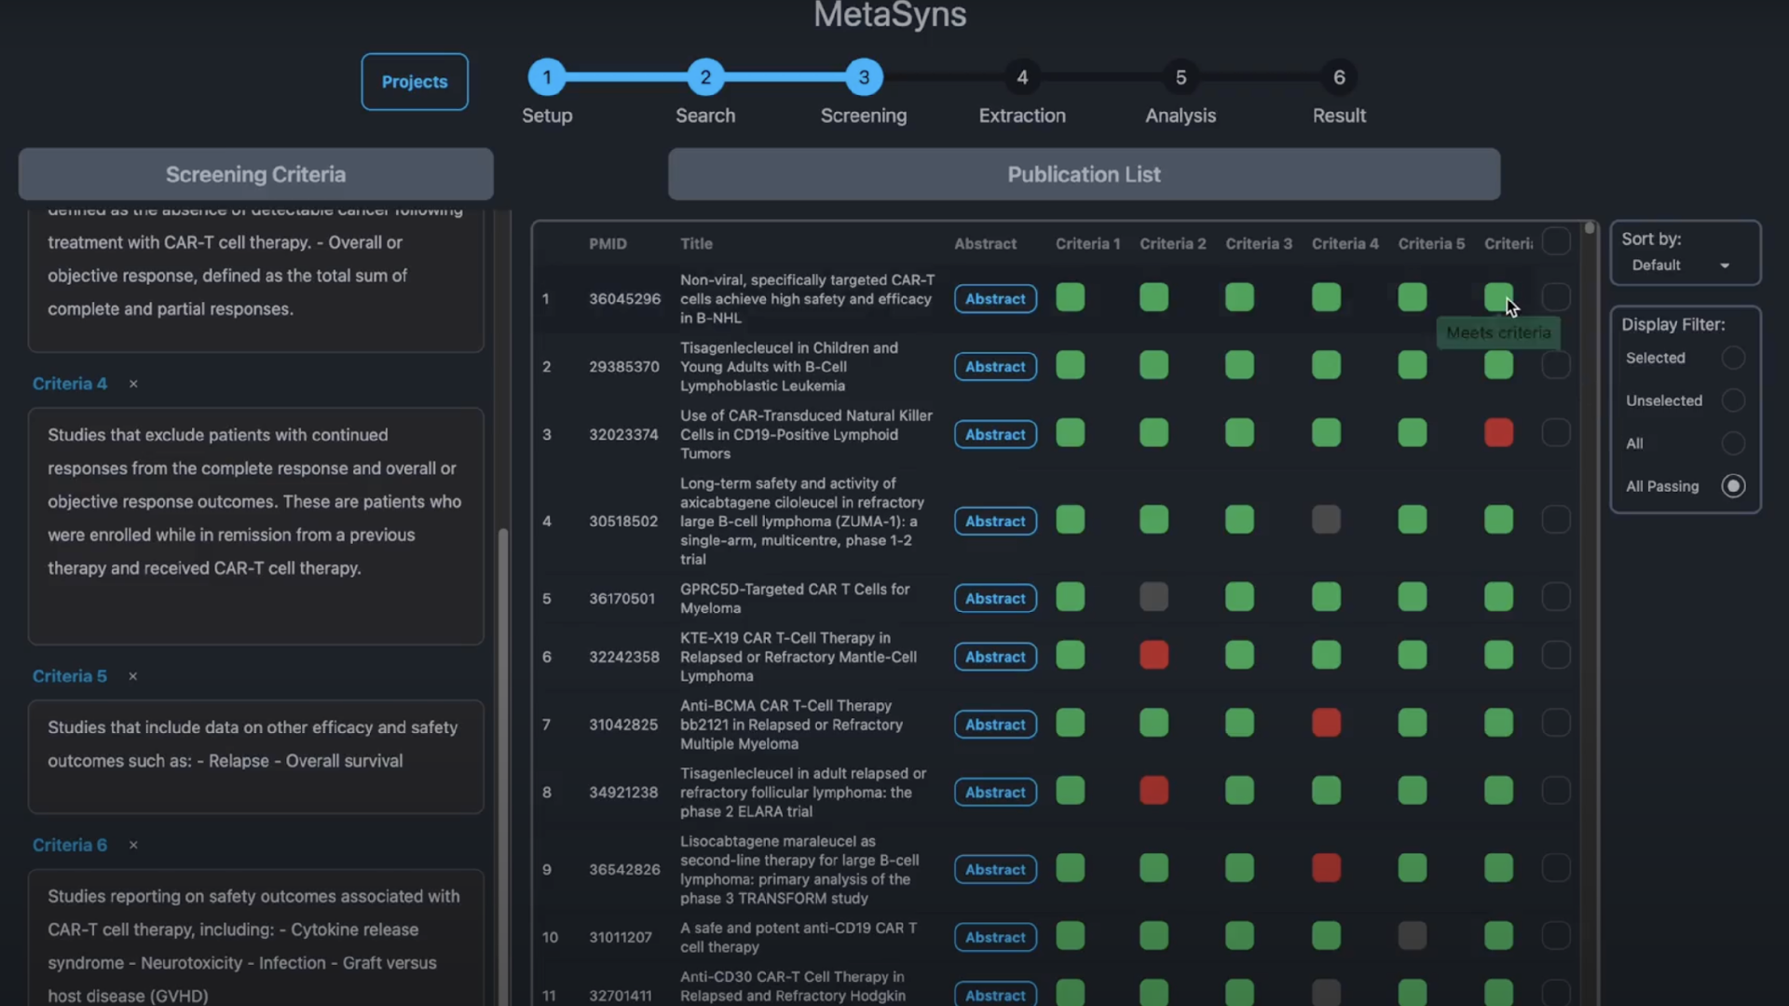1789x1006 pixels.
Task: Click Criteria 4 green indicator for PMID 29385370
Action: 1326,365
